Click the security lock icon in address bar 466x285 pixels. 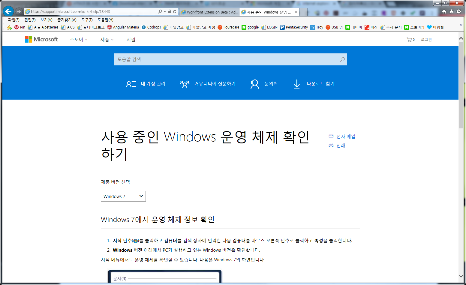(x=170, y=11)
